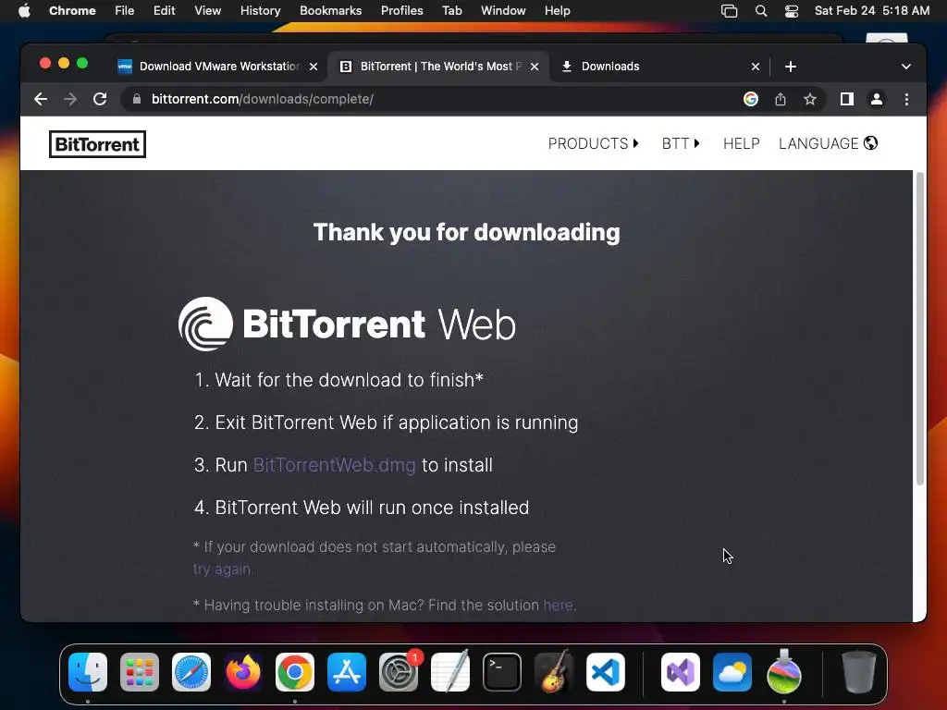947x710 pixels.
Task: Toggle Chrome side panel icon
Action: coord(847,99)
